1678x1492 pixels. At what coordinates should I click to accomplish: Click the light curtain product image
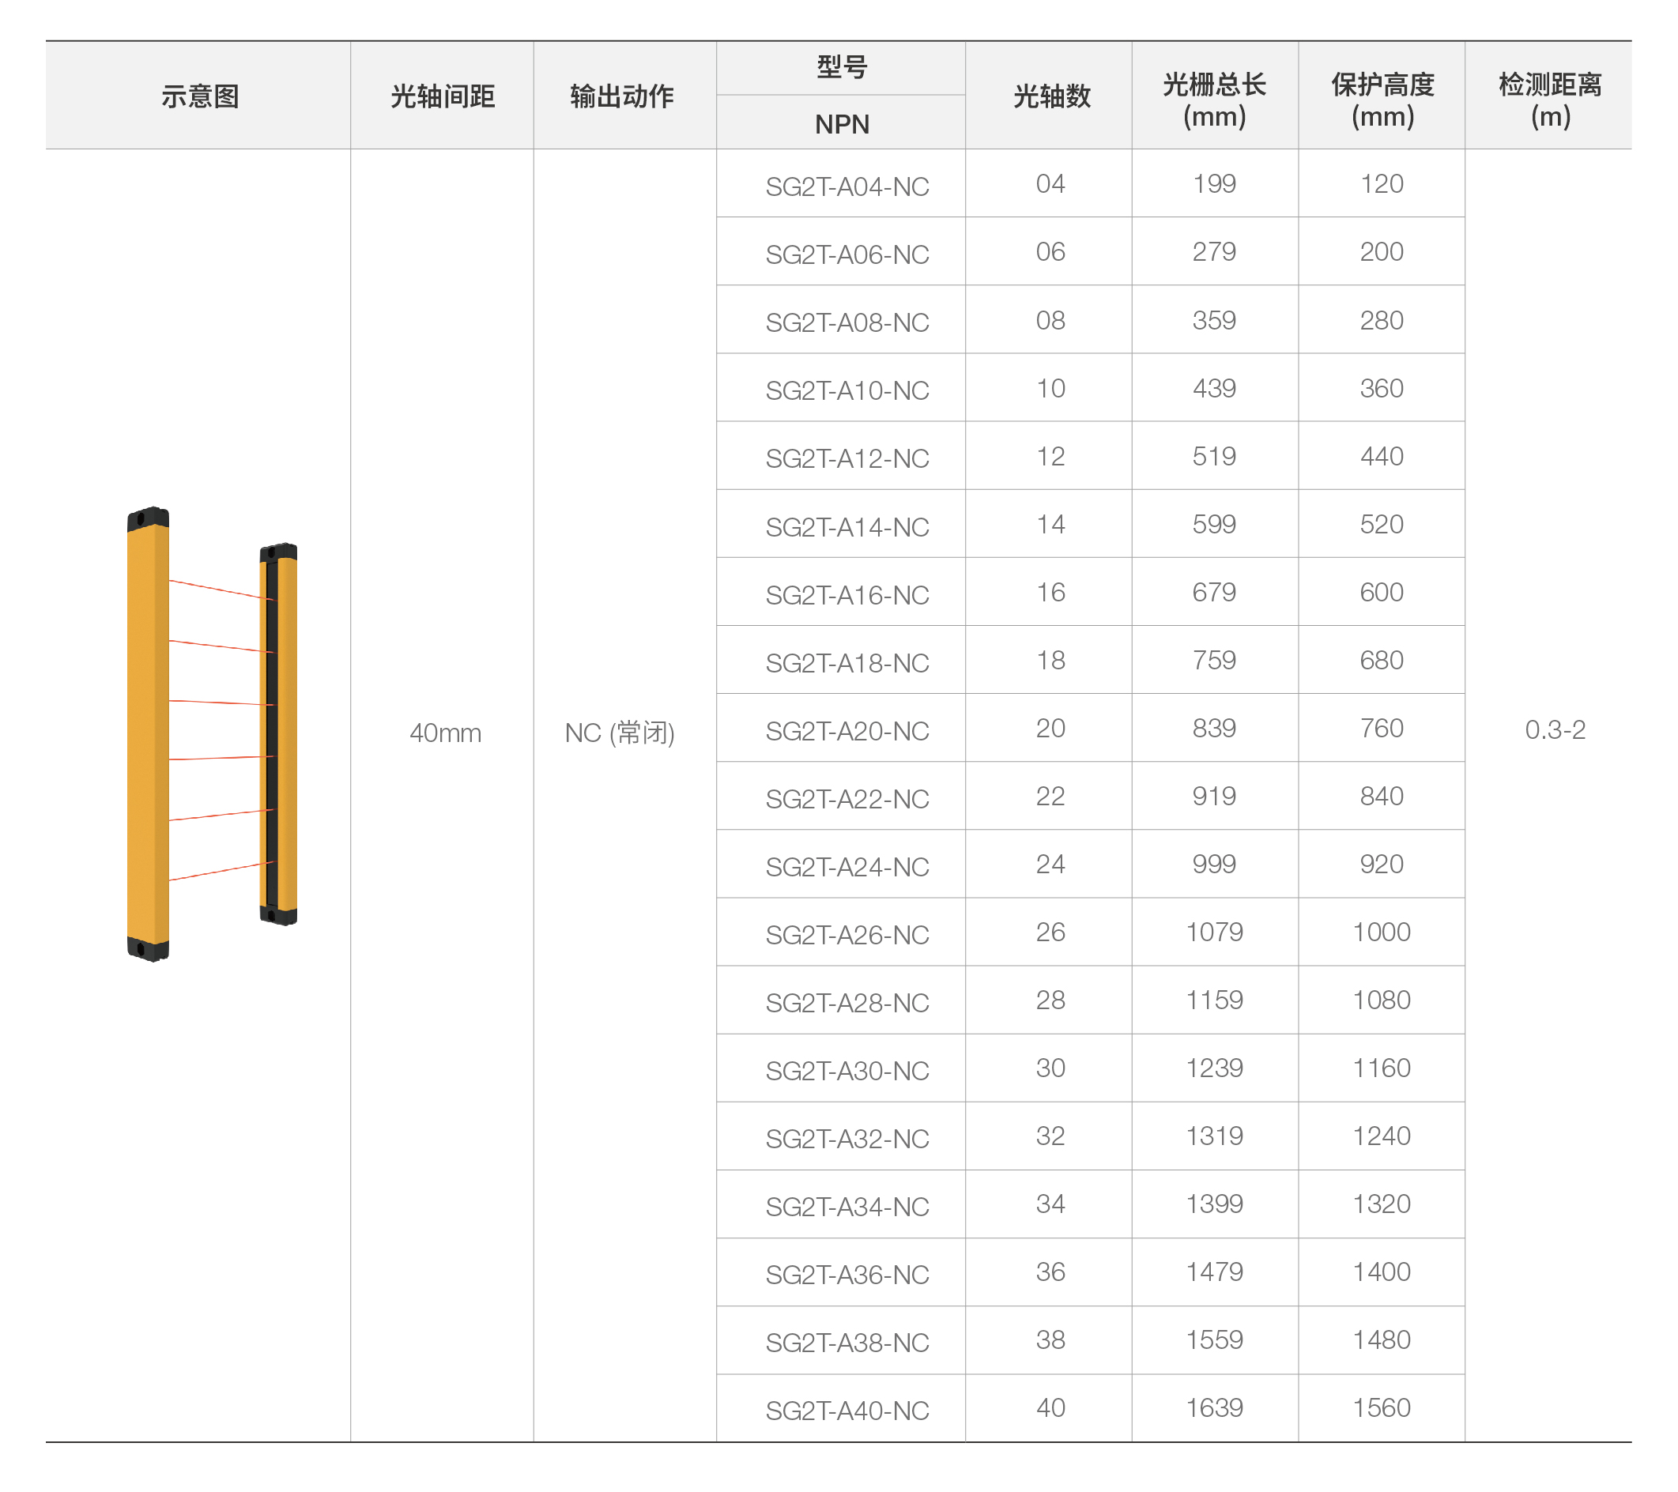[x=212, y=733]
